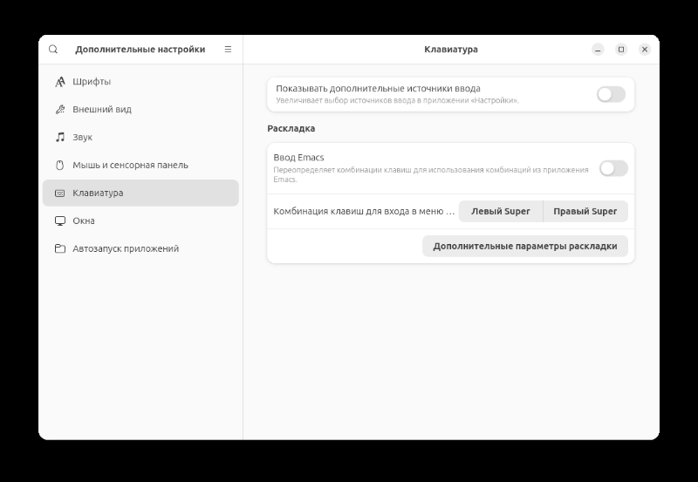This screenshot has height=482, width=698.
Task: Click the mouse icon for Мышь и сенсорная панель
Action: click(x=60, y=165)
